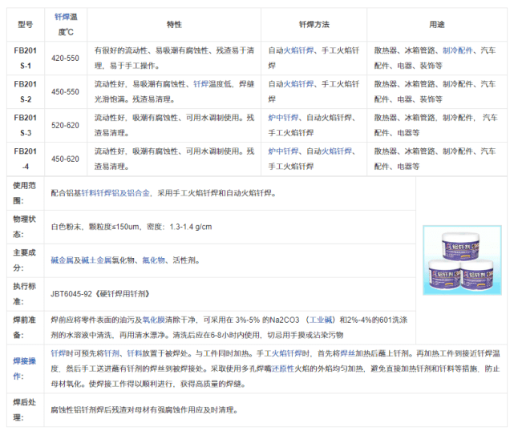This screenshot has height=431, width=514.
Task: Open 钎料钎焊铝及铝合金 link in 使用范围 row
Action: point(115,193)
